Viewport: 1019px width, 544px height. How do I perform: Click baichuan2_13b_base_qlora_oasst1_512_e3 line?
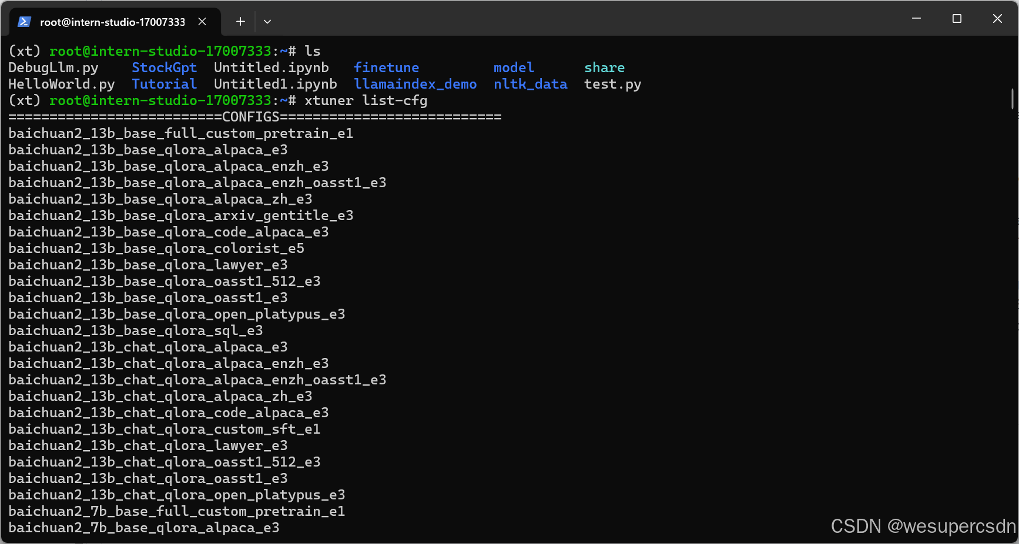pyautogui.click(x=165, y=282)
